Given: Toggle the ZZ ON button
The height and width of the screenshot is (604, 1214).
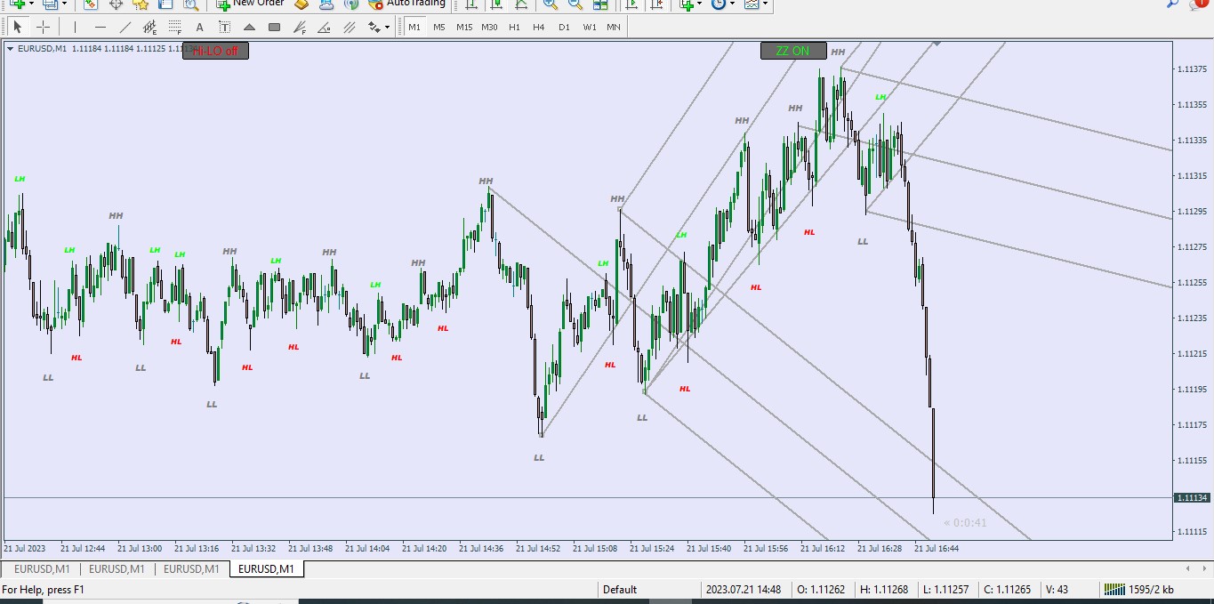Looking at the screenshot, I should [793, 51].
